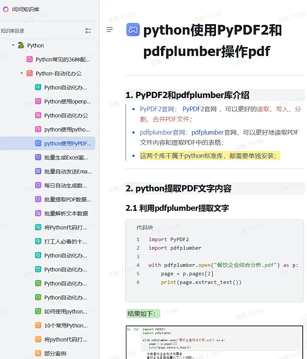Click the 知识库目录 header label

pyautogui.click(x=12, y=31)
